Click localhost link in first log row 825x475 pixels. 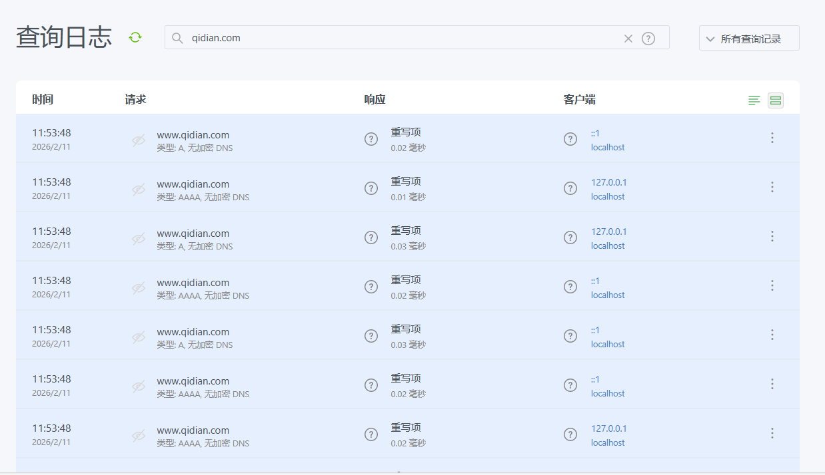point(607,147)
